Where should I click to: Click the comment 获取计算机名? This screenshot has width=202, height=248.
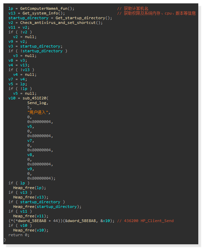click(133, 8)
